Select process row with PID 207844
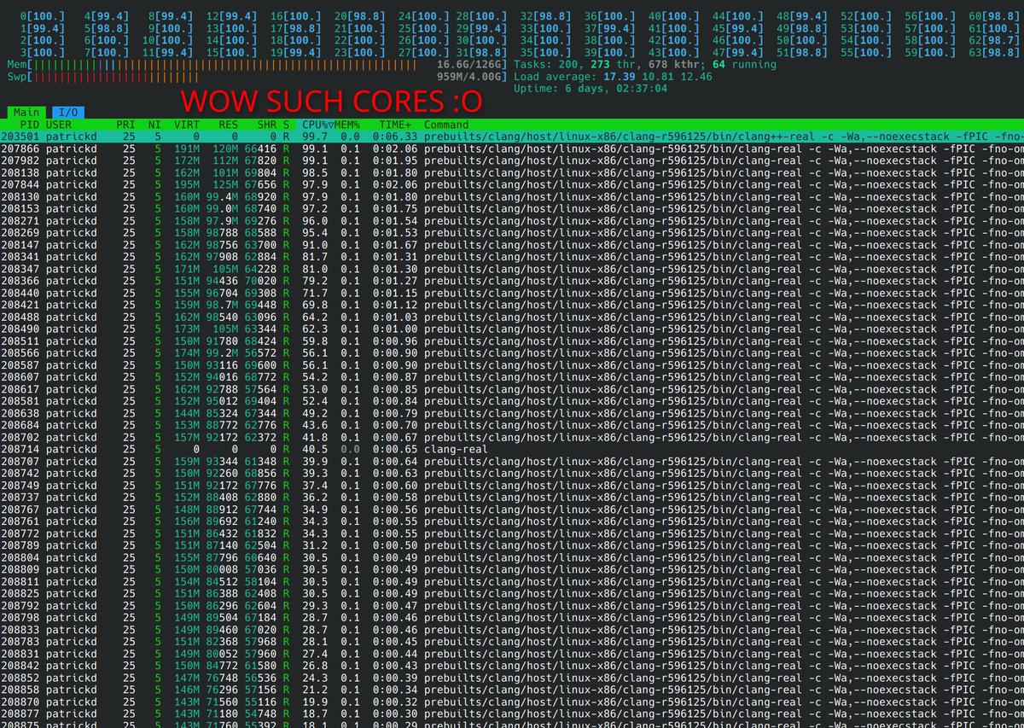Screen dimensions: 1024x728 [x=512, y=184]
